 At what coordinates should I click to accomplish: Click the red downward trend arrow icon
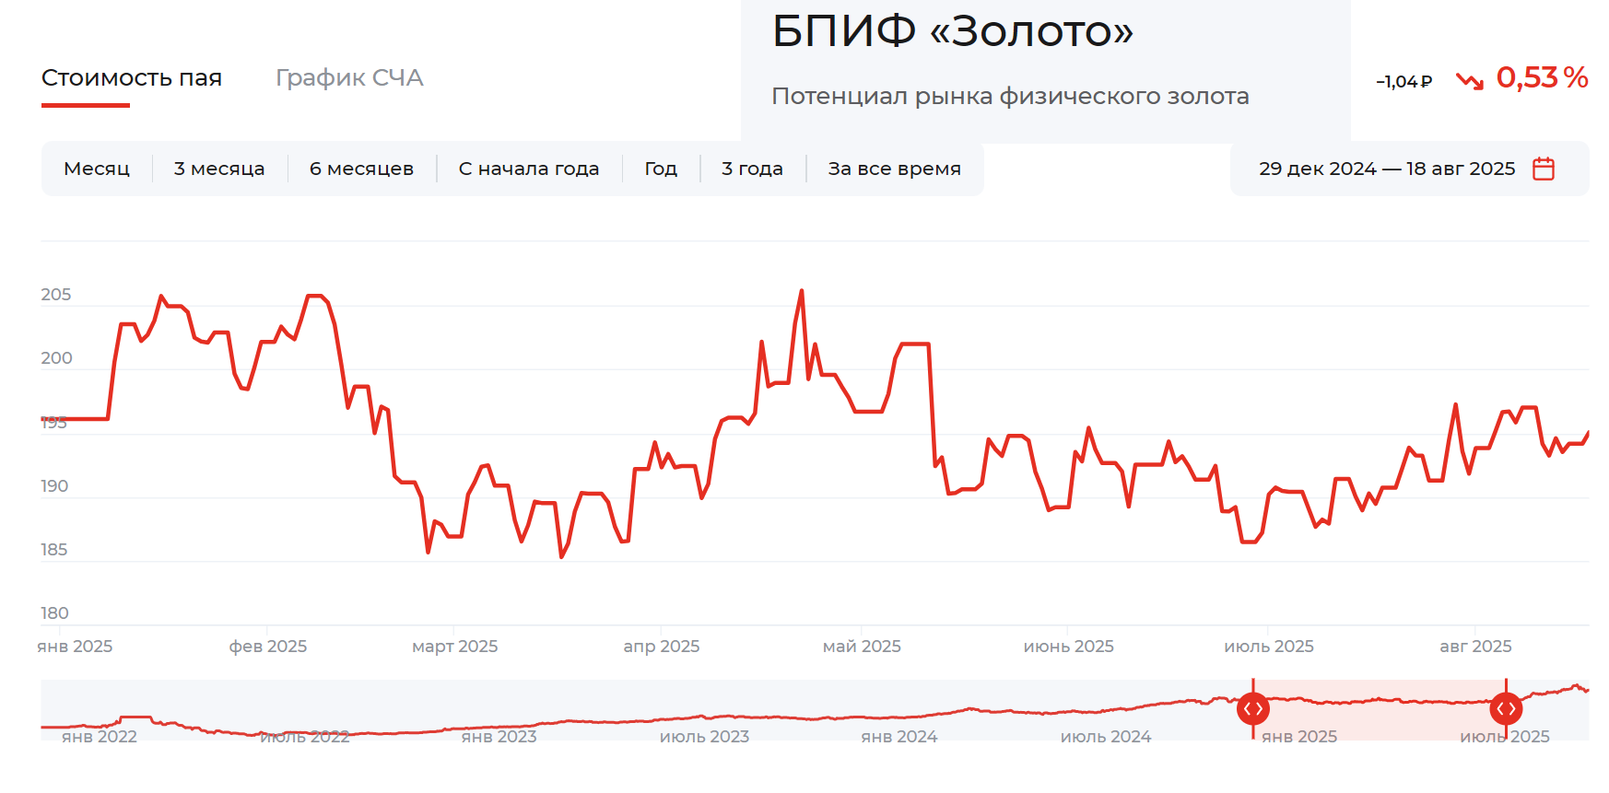[x=1469, y=81]
